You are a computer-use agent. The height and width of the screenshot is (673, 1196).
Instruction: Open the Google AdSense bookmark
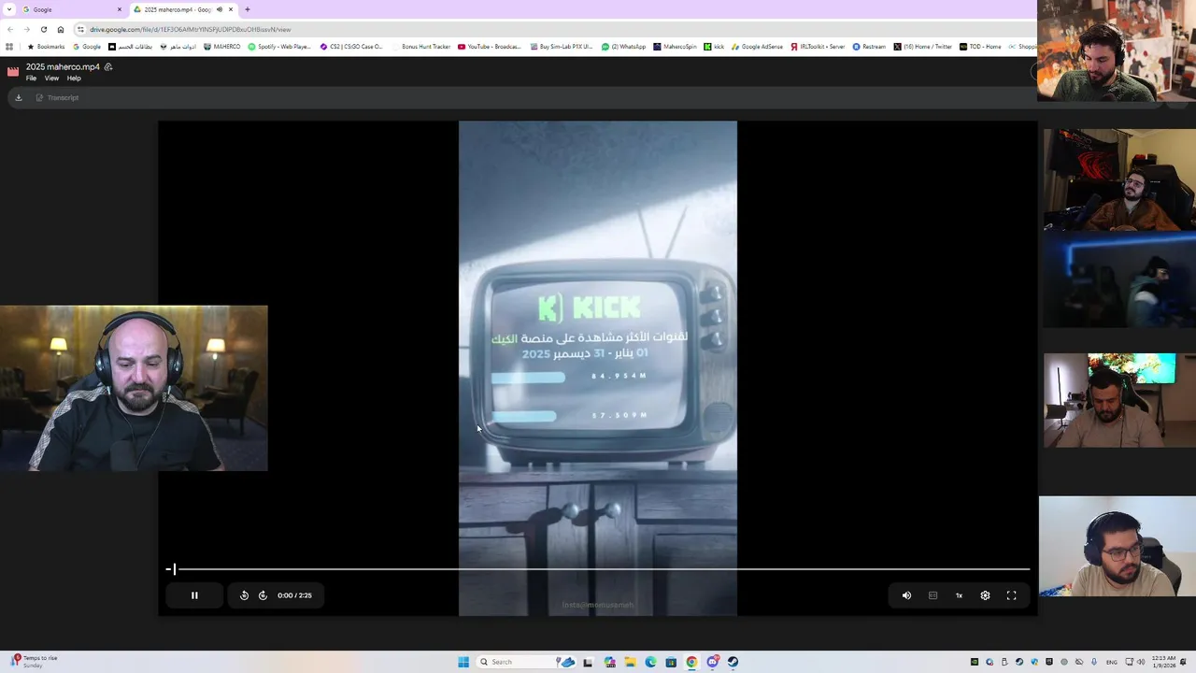tap(757, 47)
